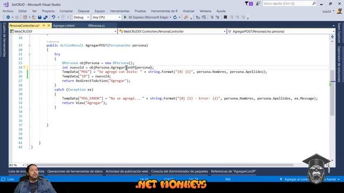The width and height of the screenshot is (344, 193).
Task: Click the Listo status text
Action: 11,179
